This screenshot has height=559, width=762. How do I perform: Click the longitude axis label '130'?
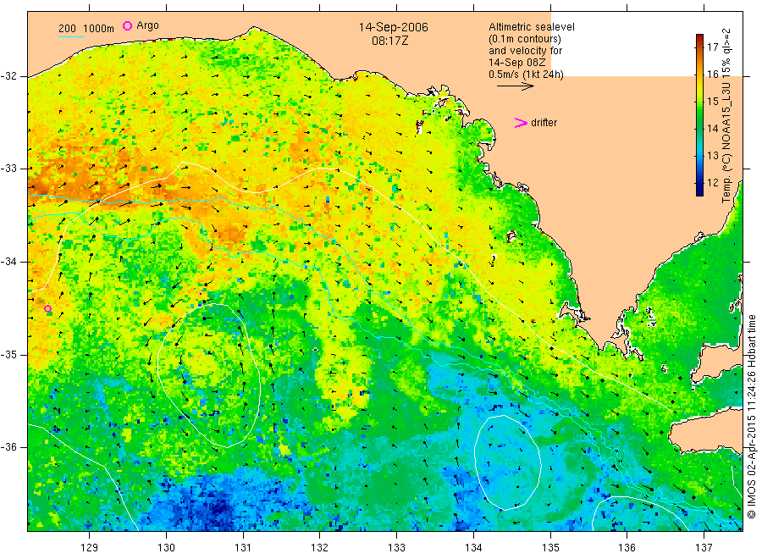tap(166, 548)
